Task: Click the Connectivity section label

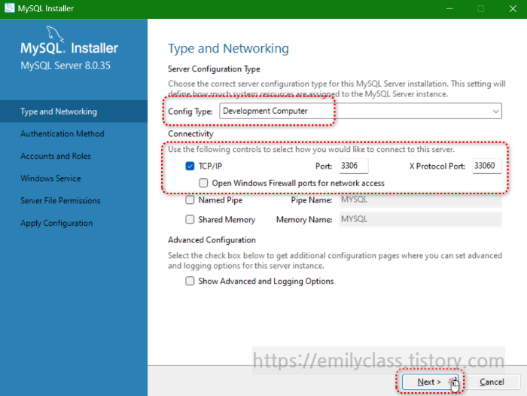Action: (x=190, y=134)
